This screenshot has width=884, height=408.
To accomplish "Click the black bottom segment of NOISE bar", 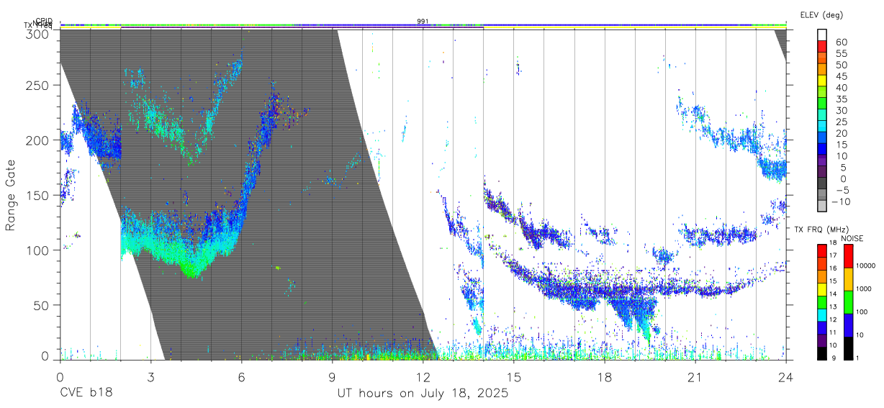I will point(848,348).
